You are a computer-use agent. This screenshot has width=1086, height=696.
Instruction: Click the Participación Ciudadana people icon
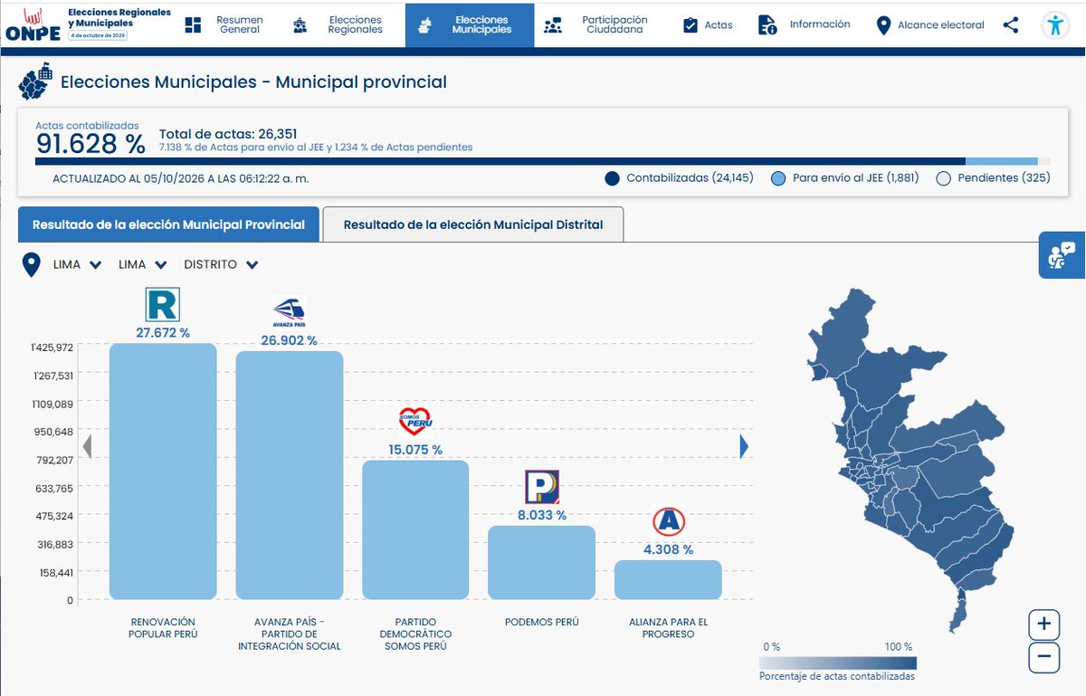(552, 25)
